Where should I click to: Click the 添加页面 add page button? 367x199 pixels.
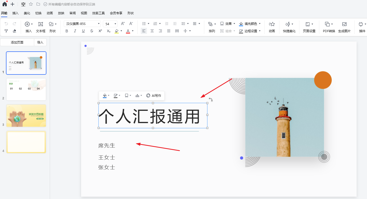tap(17, 42)
